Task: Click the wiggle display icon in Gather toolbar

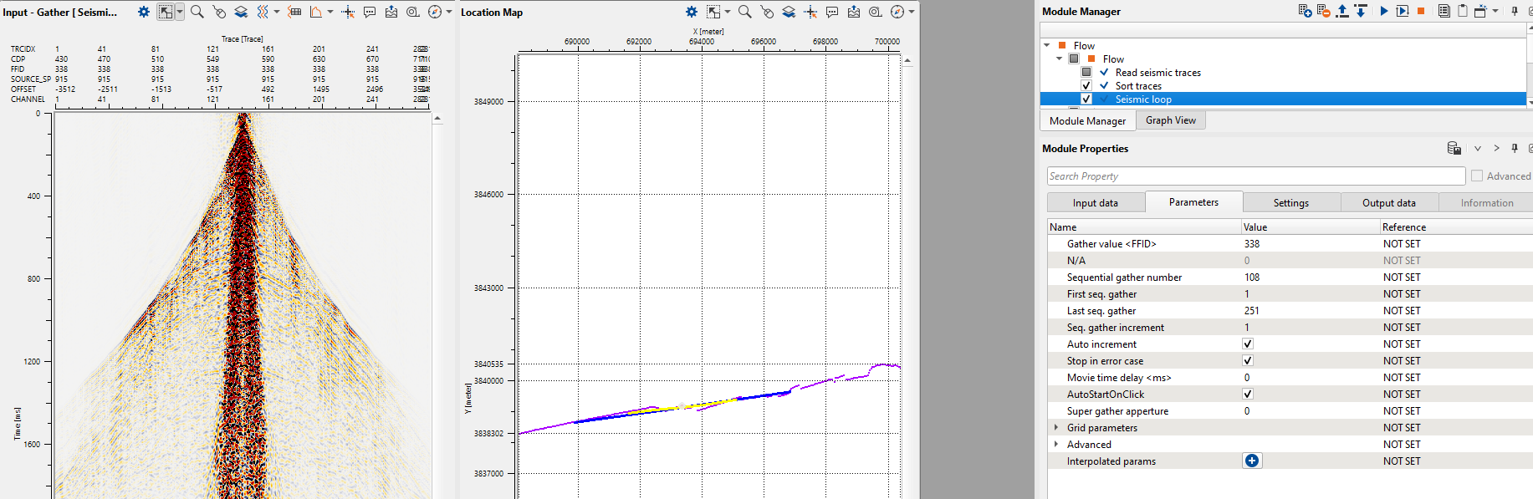Action: point(263,12)
